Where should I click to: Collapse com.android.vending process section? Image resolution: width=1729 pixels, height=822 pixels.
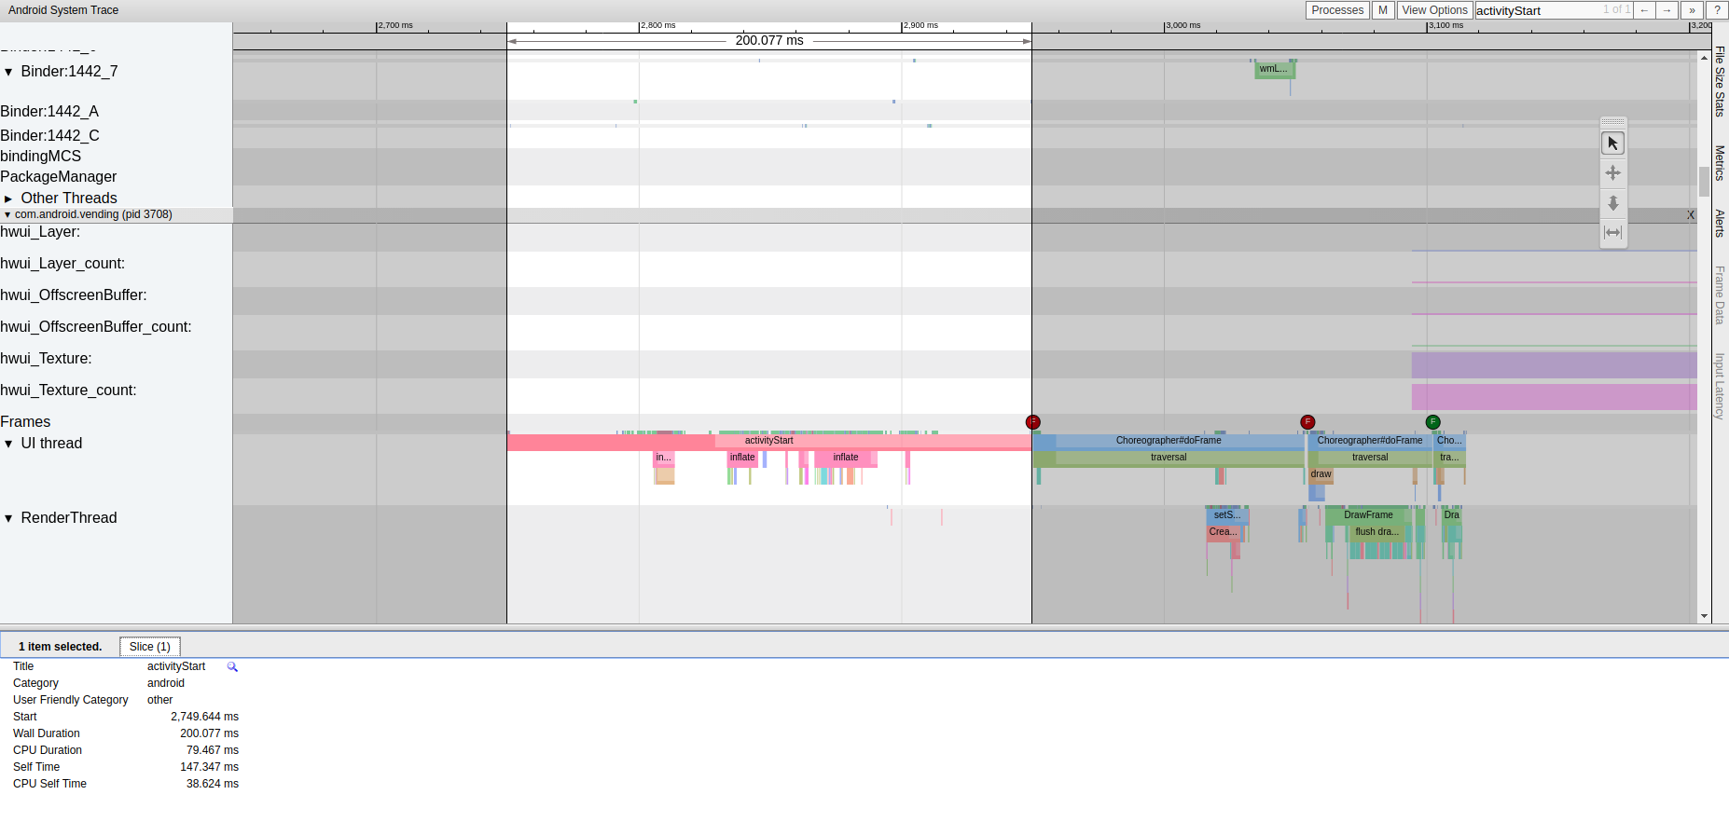click(7, 214)
